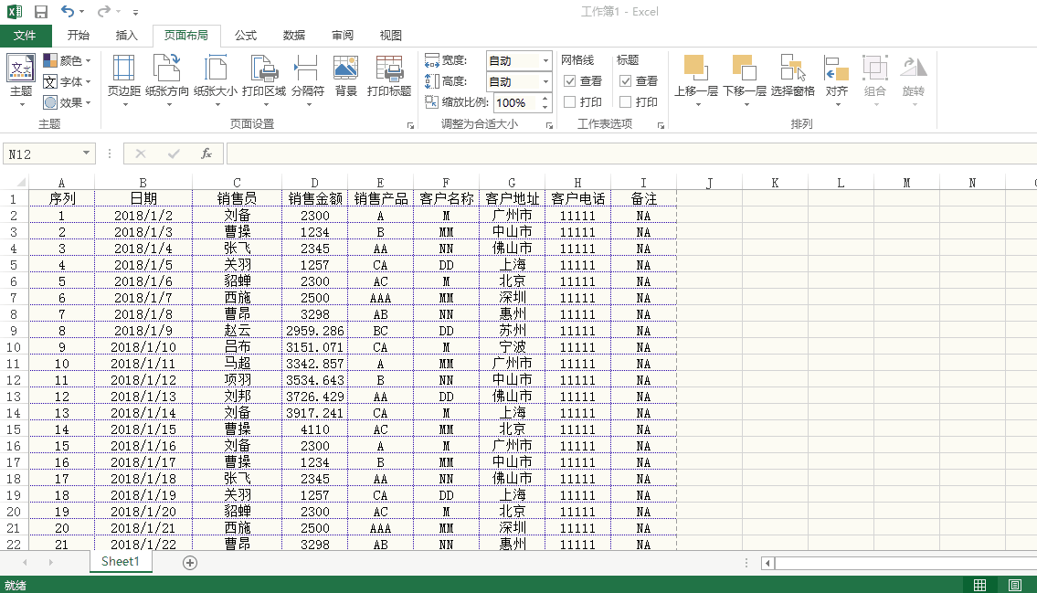The height and width of the screenshot is (593, 1037).
Task: Select column D header
Action: click(314, 183)
